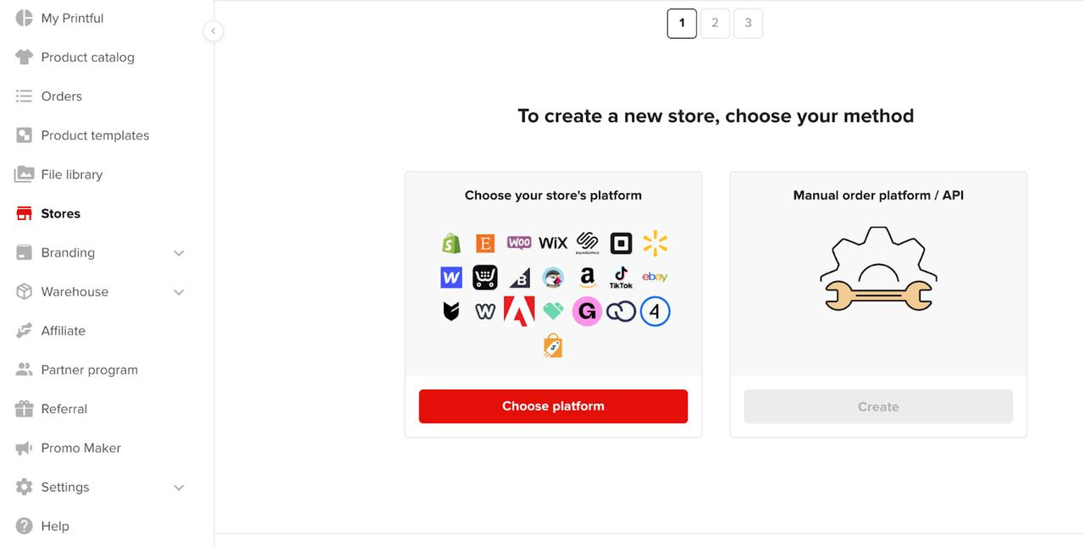
Task: Click the greyed-out Create button
Action: (878, 406)
